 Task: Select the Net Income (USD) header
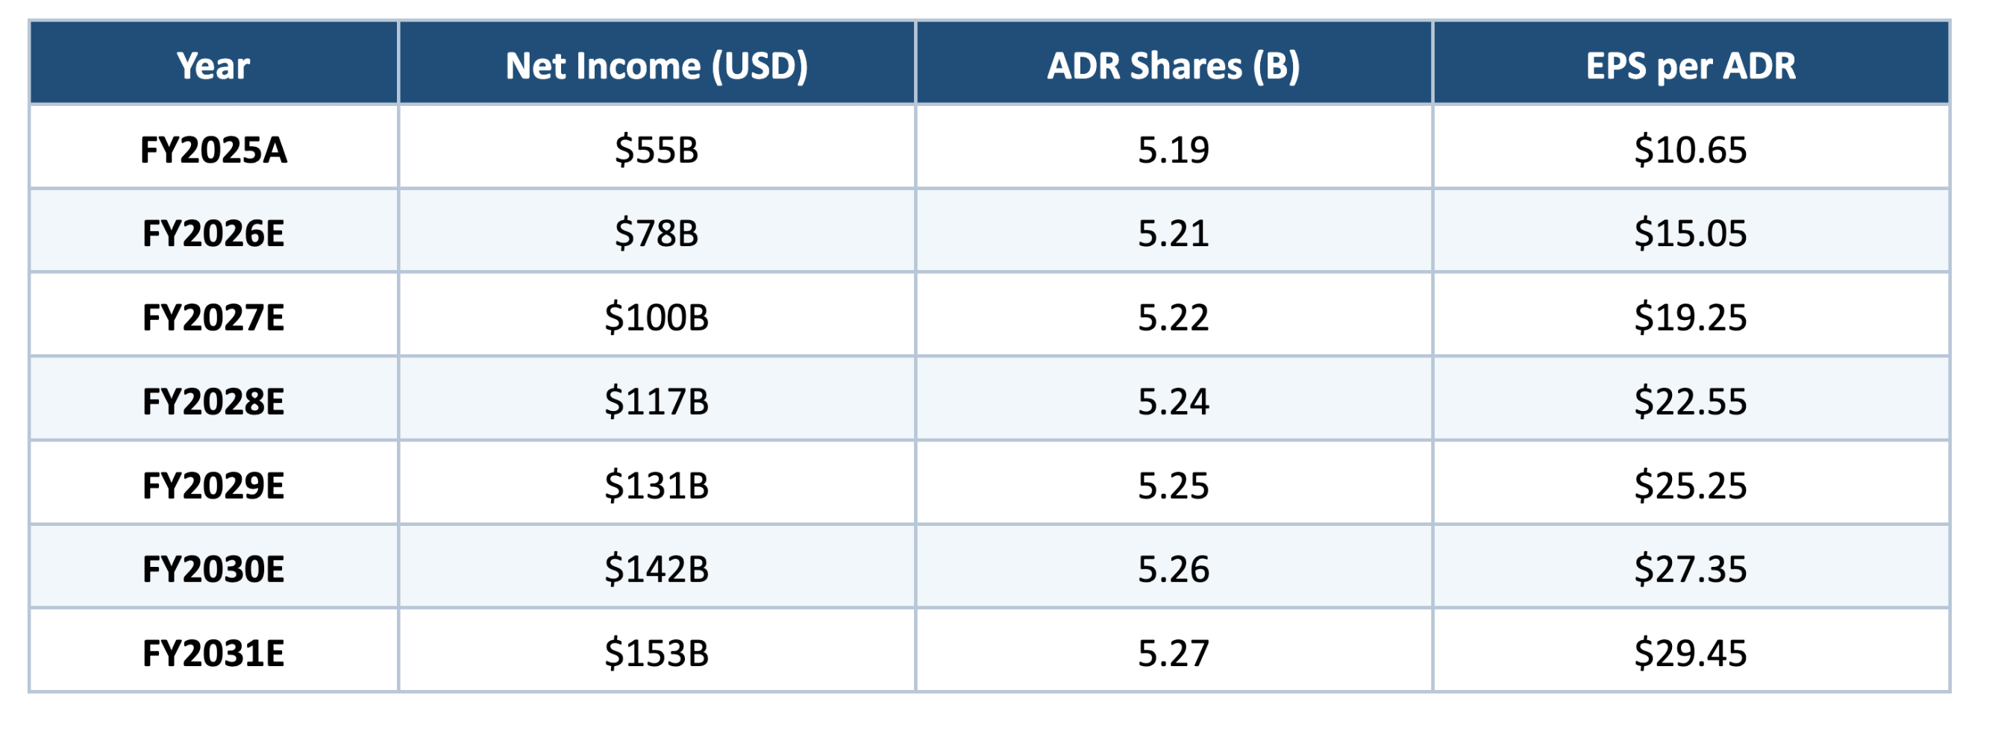(x=657, y=66)
